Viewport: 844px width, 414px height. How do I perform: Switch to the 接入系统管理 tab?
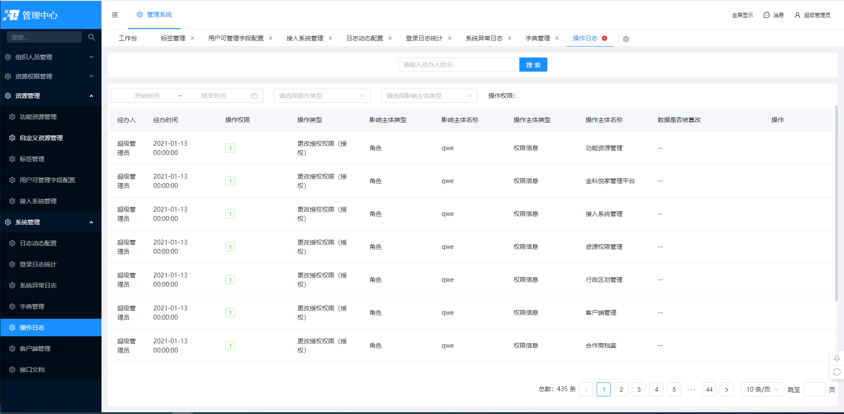click(305, 38)
